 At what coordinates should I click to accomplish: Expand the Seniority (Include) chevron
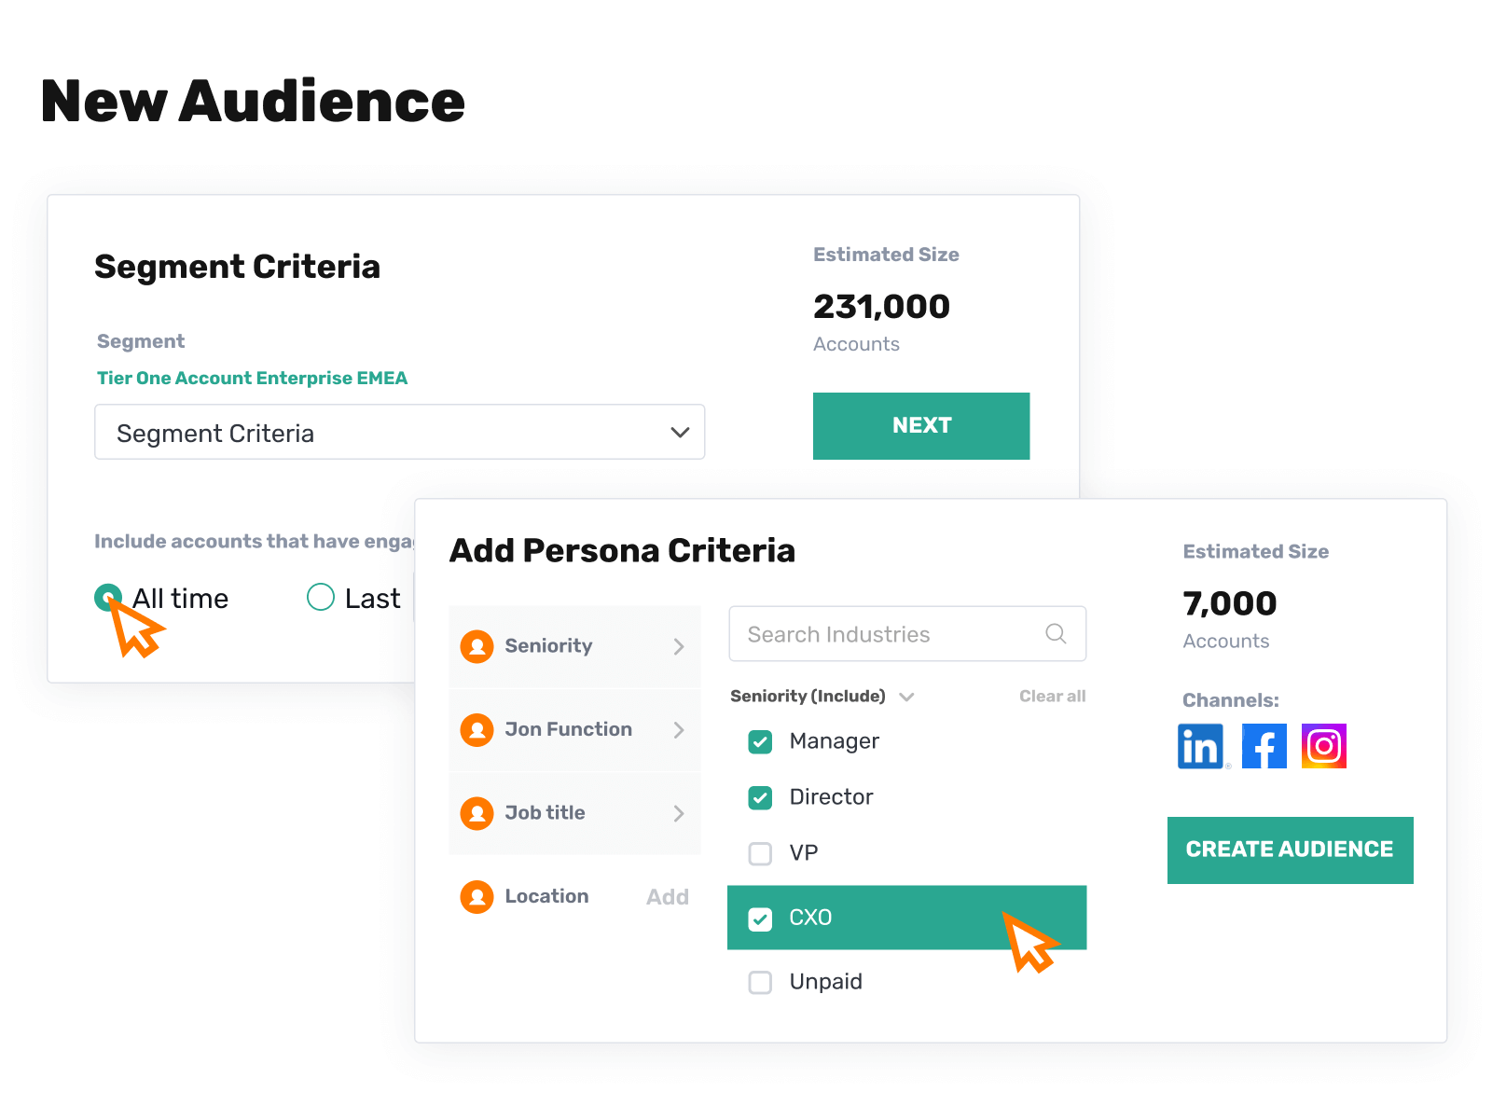(x=906, y=697)
